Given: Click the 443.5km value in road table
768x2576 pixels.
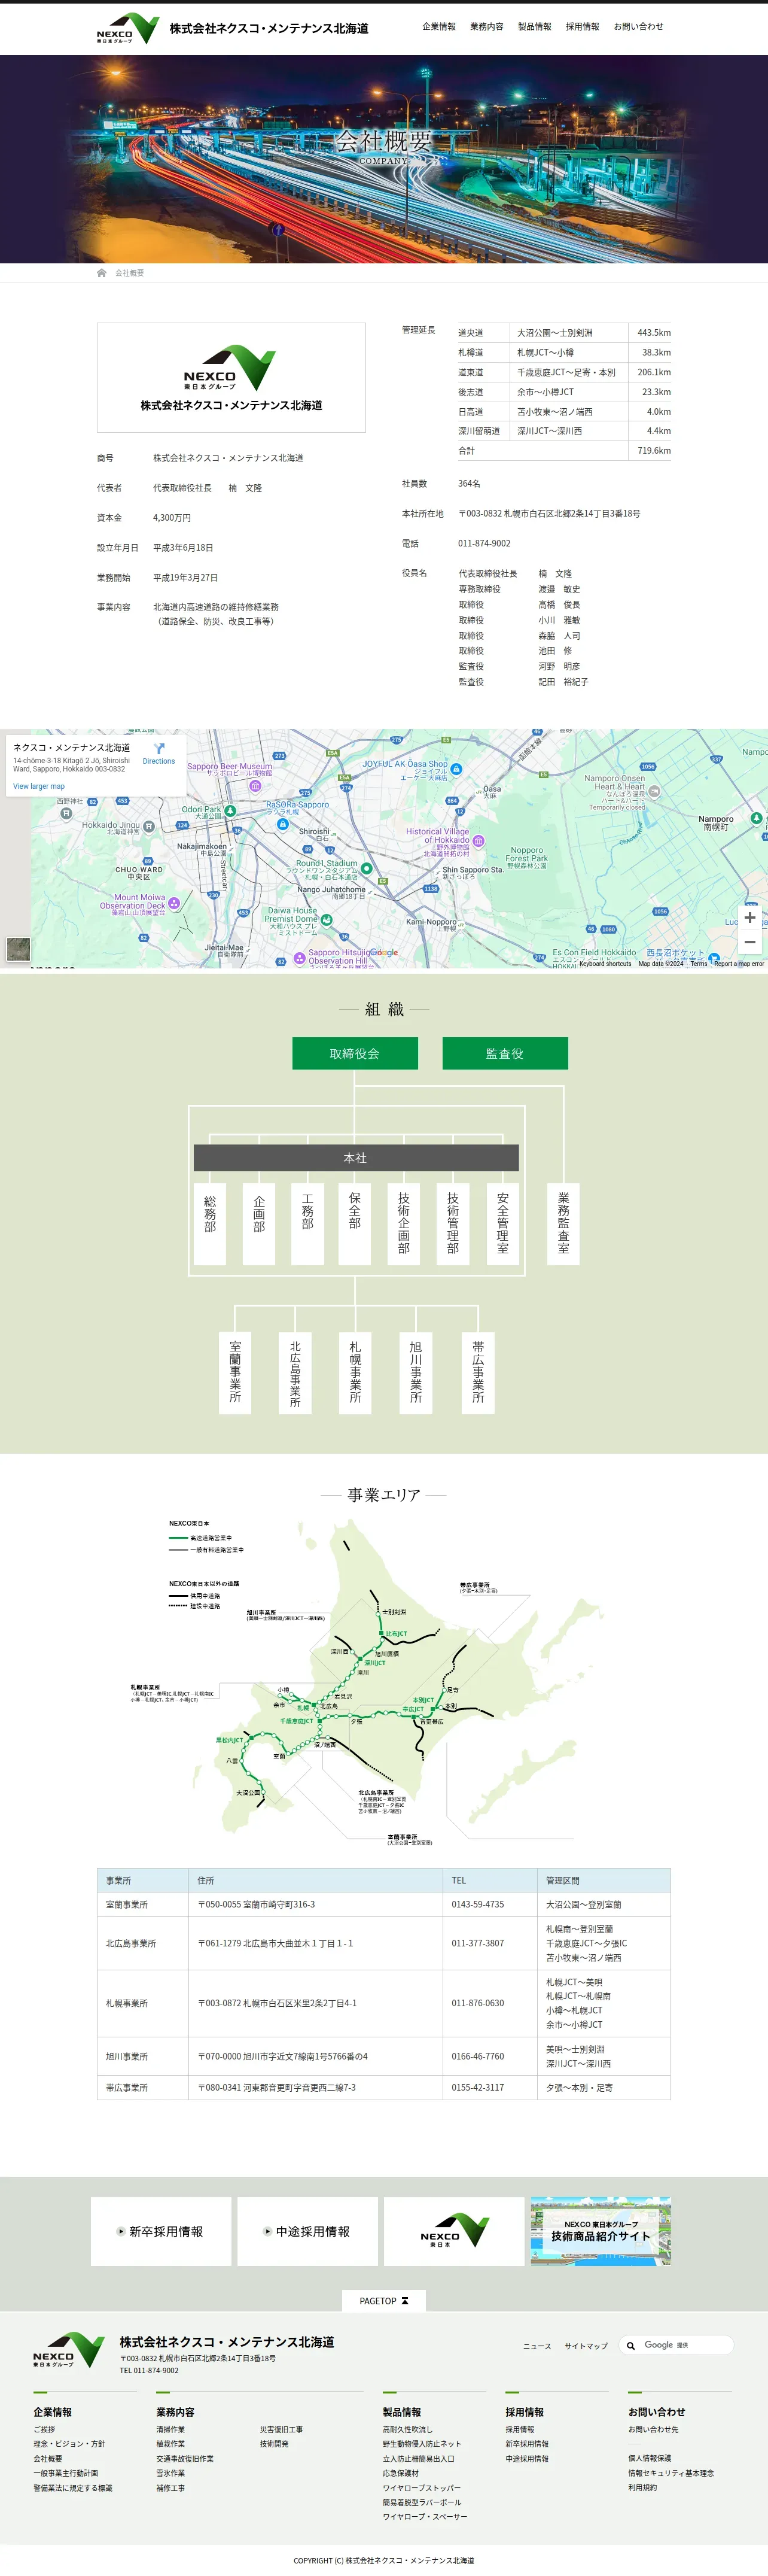Looking at the screenshot, I should click(654, 333).
